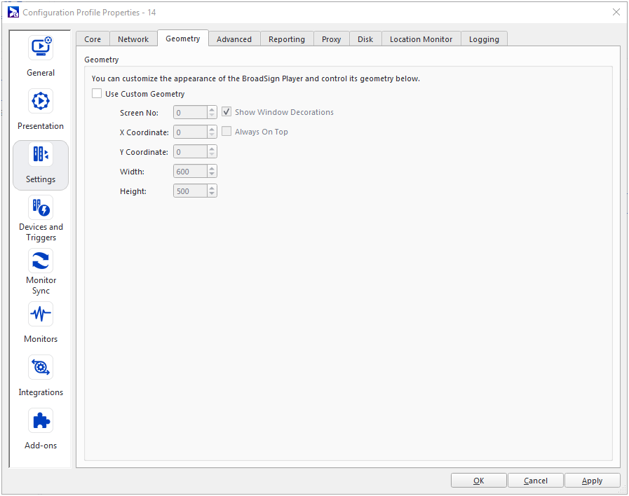Toggle Show Window Decorations checkbox
This screenshot has width=629, height=496.
pyautogui.click(x=226, y=112)
